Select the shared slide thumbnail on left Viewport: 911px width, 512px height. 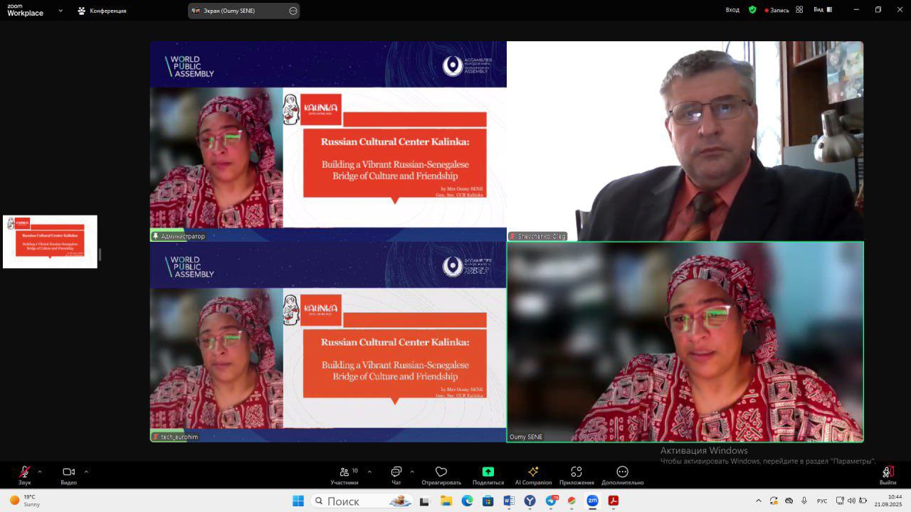(50, 242)
